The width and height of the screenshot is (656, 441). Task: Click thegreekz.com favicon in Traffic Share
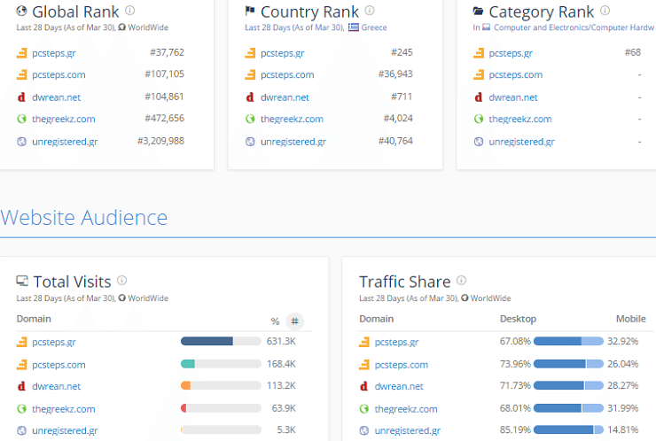pyautogui.click(x=364, y=409)
